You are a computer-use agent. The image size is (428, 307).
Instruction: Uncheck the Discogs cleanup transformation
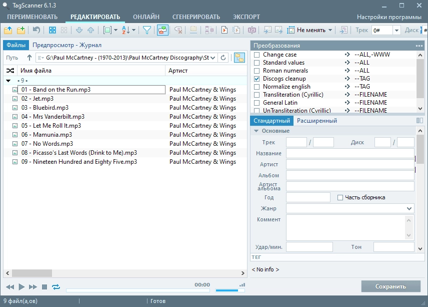(x=256, y=79)
